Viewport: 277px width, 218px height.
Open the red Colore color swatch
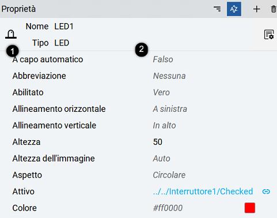[250, 208]
